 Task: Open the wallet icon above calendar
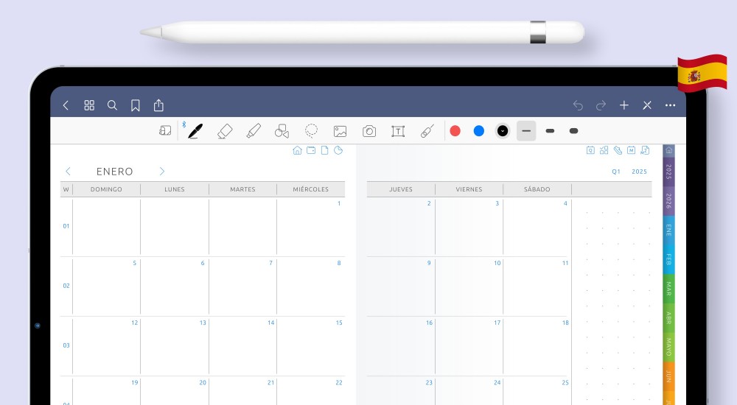pos(311,150)
